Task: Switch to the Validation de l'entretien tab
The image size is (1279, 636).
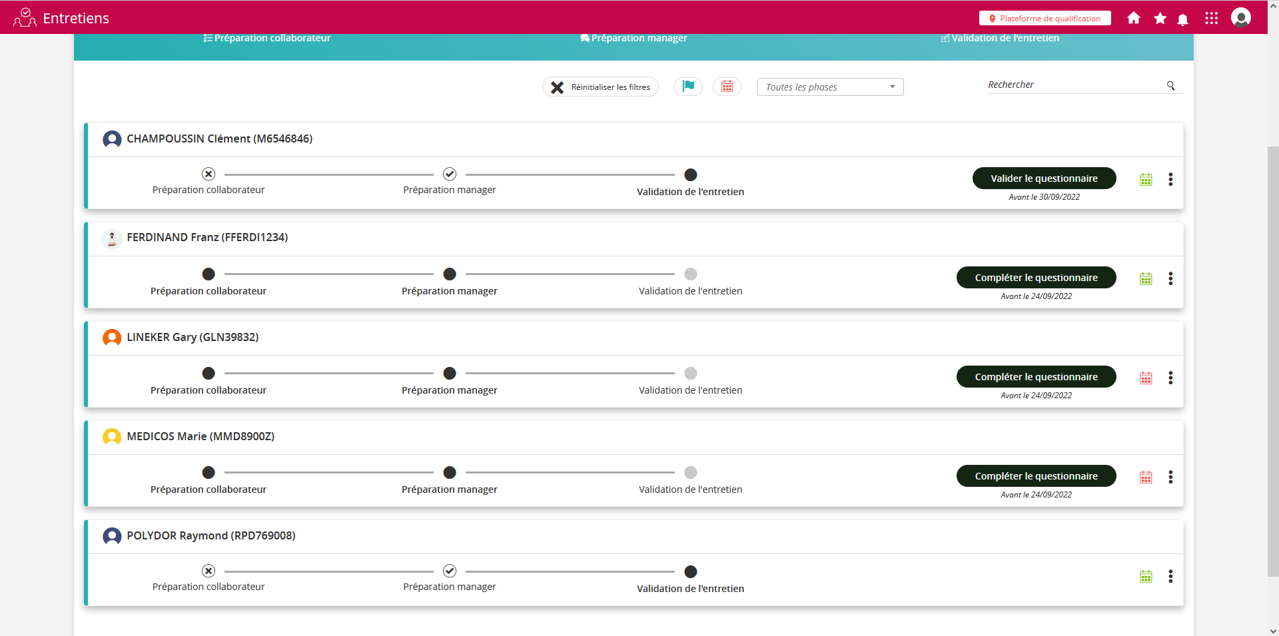Action: (999, 39)
